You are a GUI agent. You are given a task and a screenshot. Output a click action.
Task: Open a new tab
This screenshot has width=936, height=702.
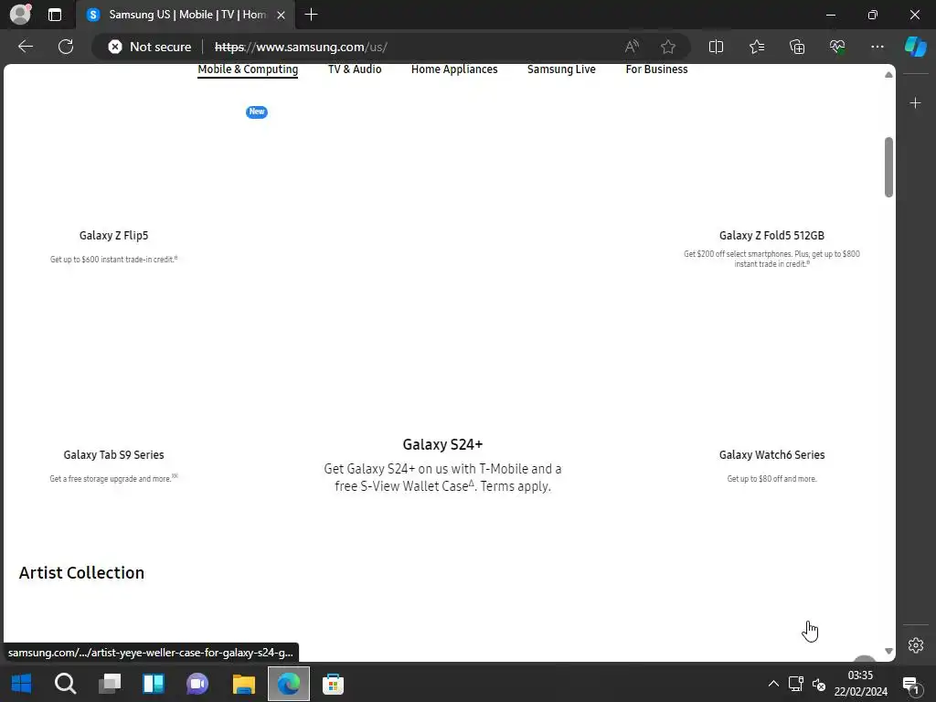click(311, 15)
